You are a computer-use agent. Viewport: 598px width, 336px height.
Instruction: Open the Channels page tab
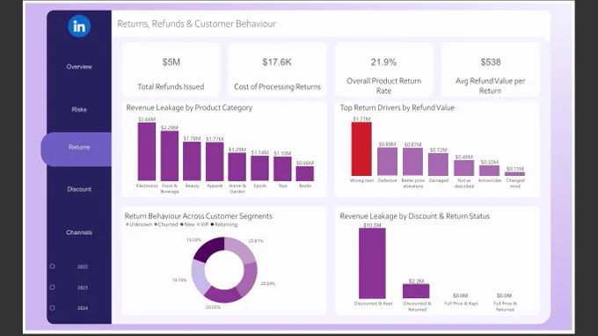[x=79, y=232]
